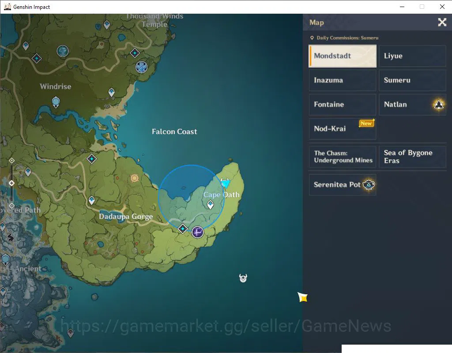Switch the map to Natlan
The height and width of the screenshot is (353, 452).
(x=412, y=104)
